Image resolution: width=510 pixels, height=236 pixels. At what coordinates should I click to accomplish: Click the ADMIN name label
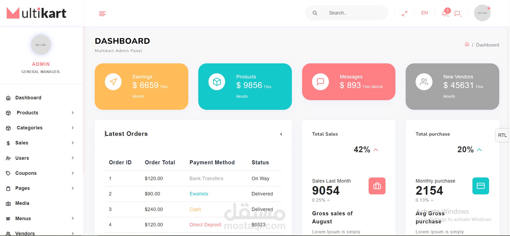pos(41,64)
